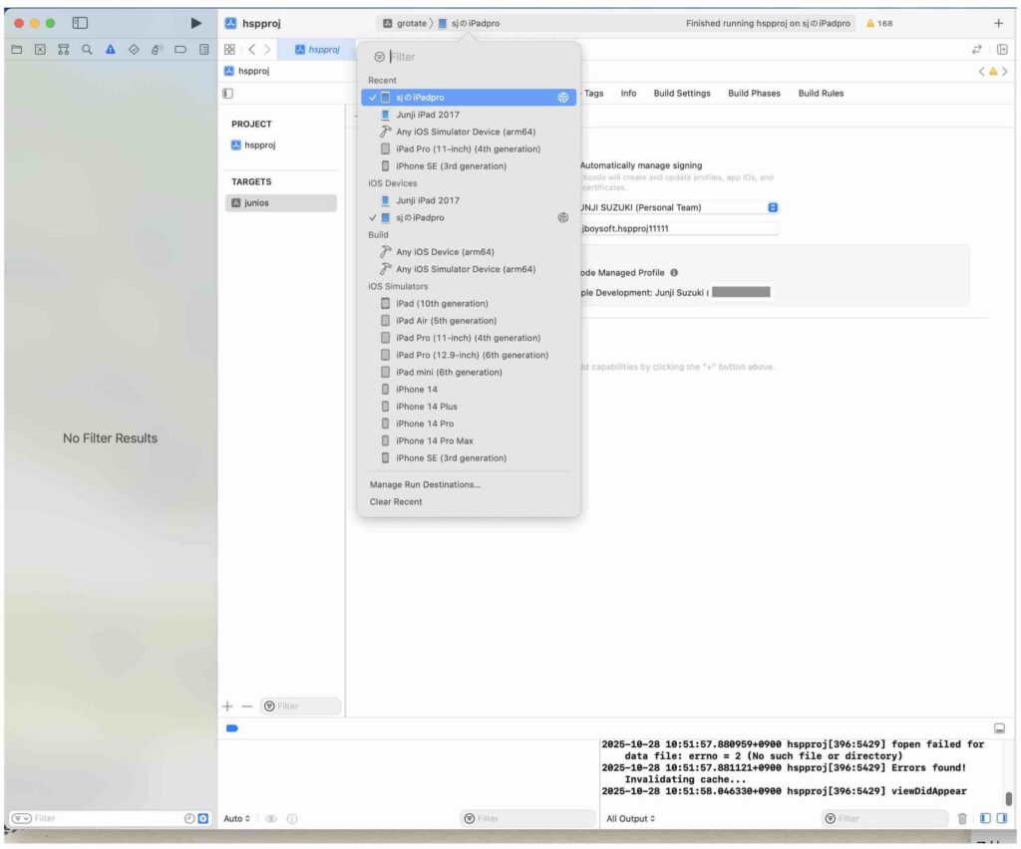Image resolution: width=1021 pixels, height=849 pixels.
Task: Select iPhone 14 Pro Max simulator
Action: click(x=434, y=440)
